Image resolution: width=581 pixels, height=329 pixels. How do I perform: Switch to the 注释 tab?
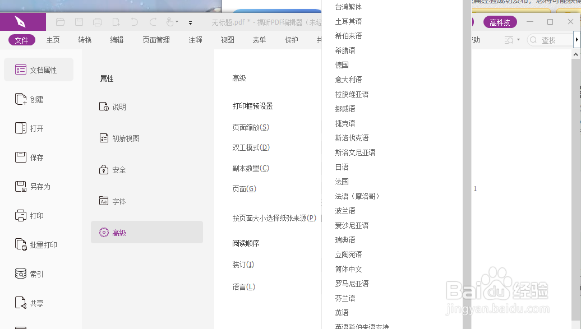coord(195,40)
